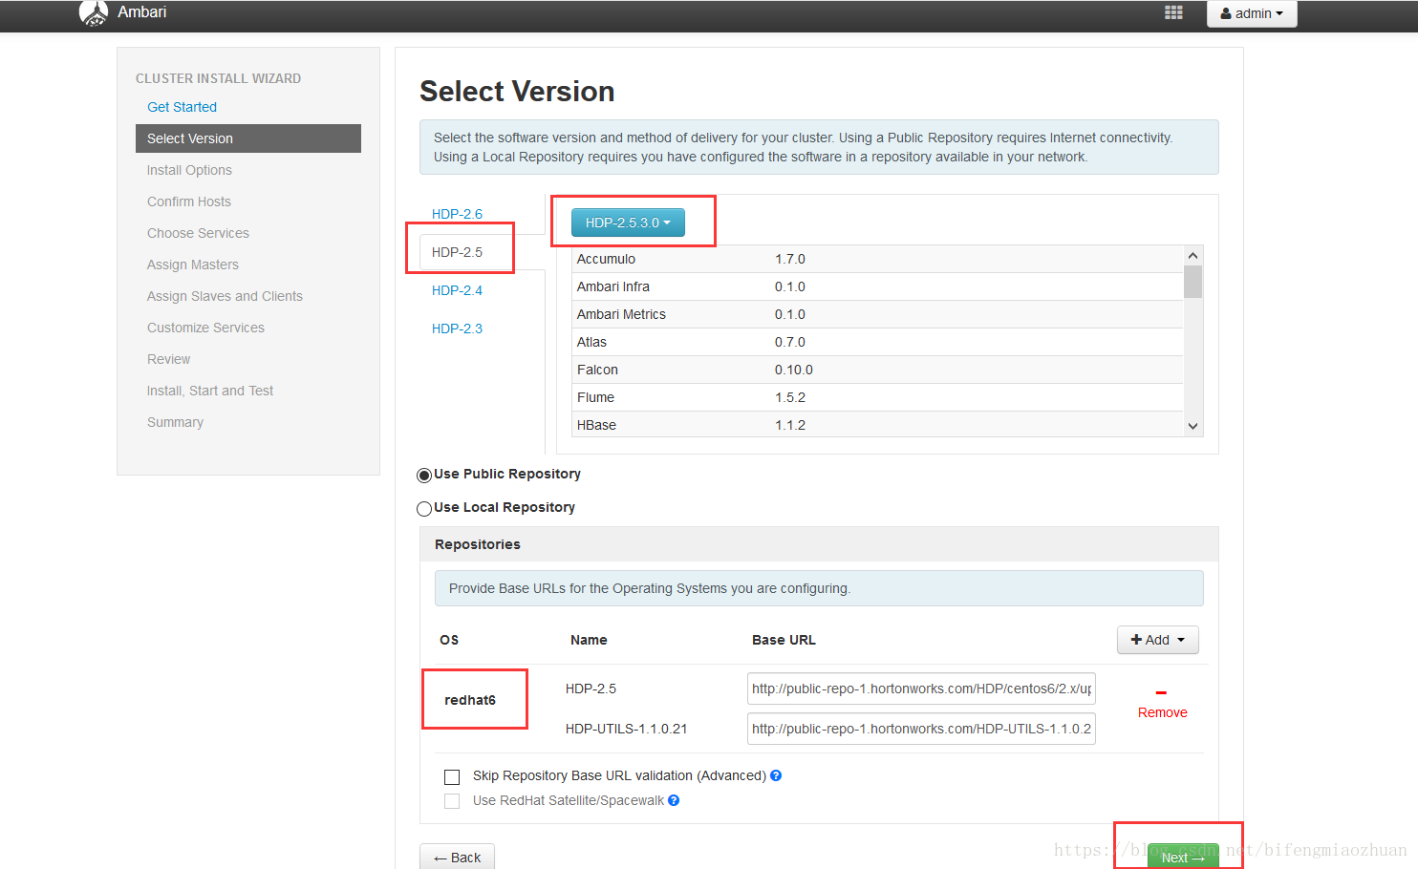Click Choose Services wizard step

click(x=198, y=233)
